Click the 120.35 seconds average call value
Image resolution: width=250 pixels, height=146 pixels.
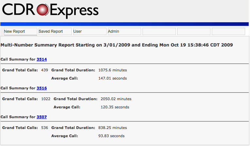[115, 107]
